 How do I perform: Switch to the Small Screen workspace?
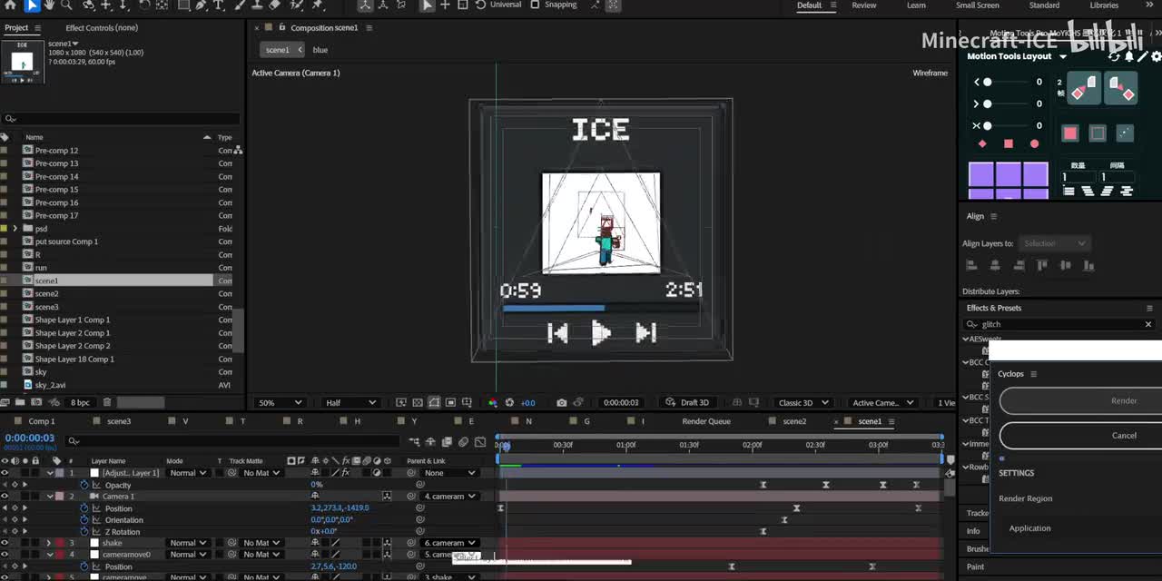point(978,5)
